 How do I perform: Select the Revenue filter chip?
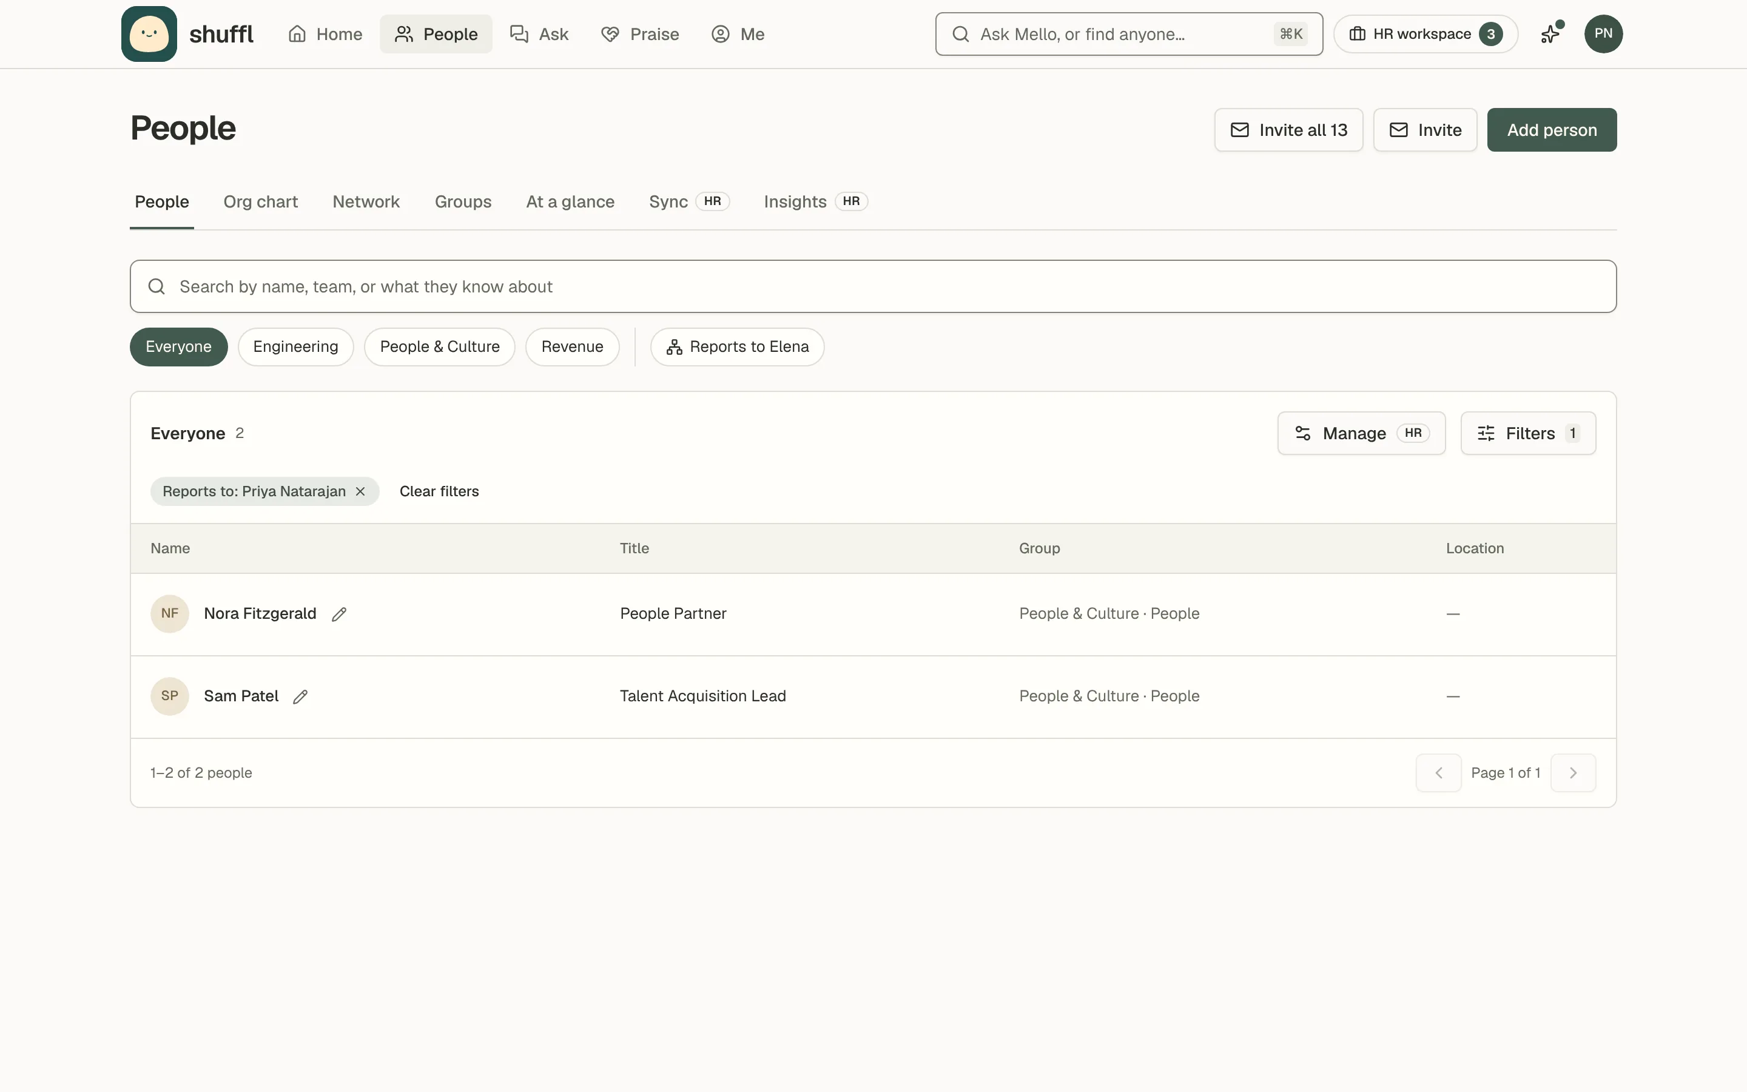573,346
